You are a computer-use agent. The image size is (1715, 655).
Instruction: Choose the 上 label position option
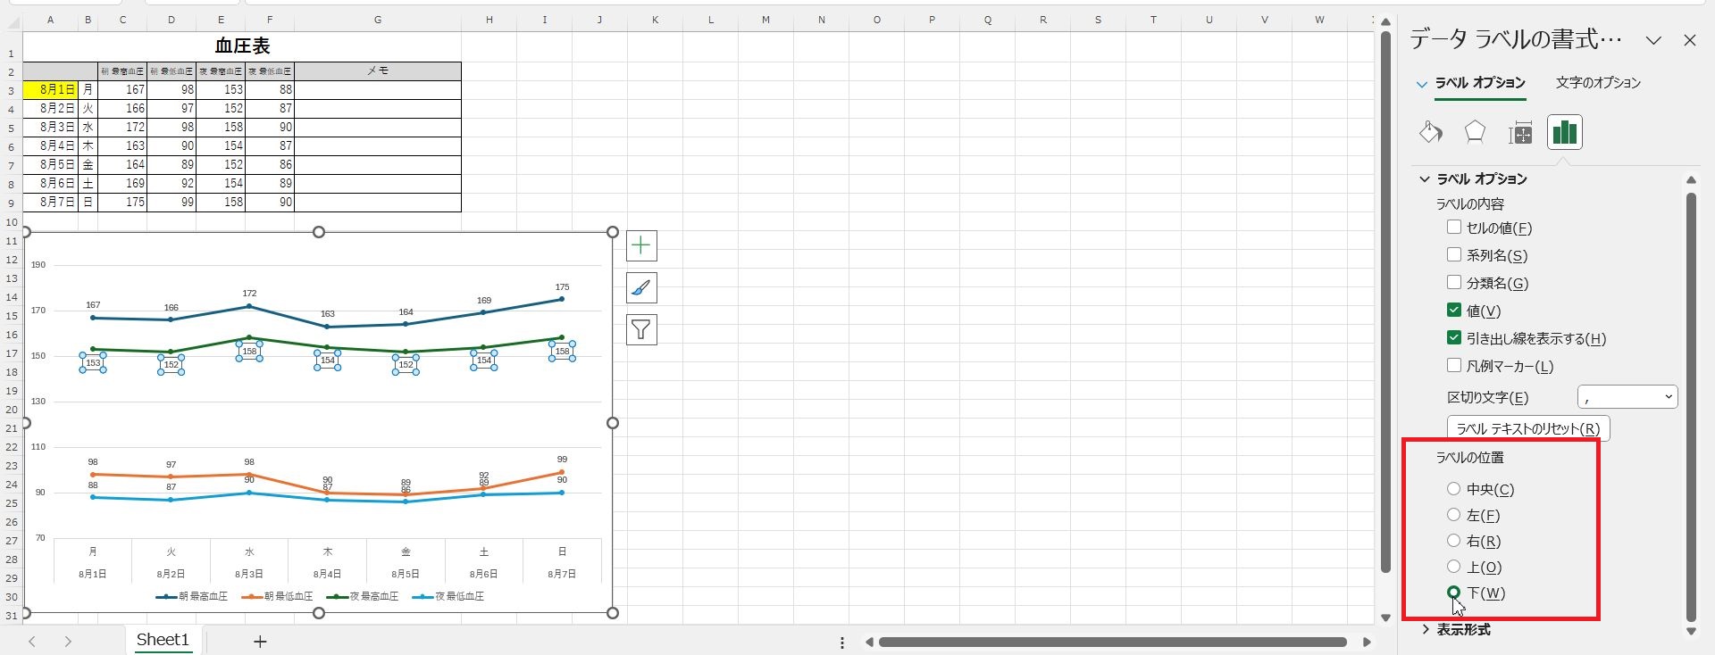coord(1454,567)
